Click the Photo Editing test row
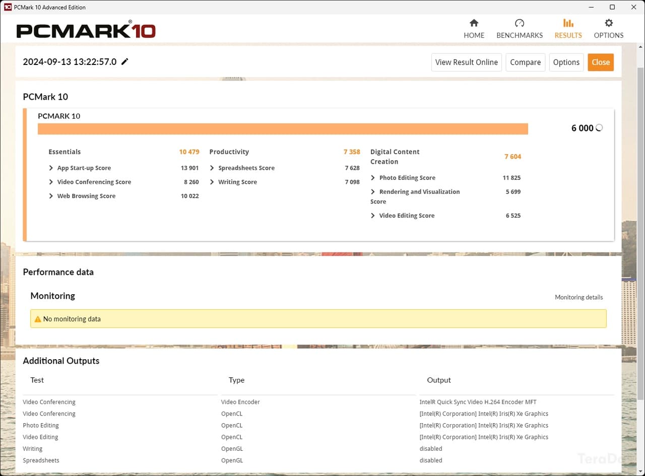Screen dimensions: 645x476 pyautogui.click(x=41, y=425)
